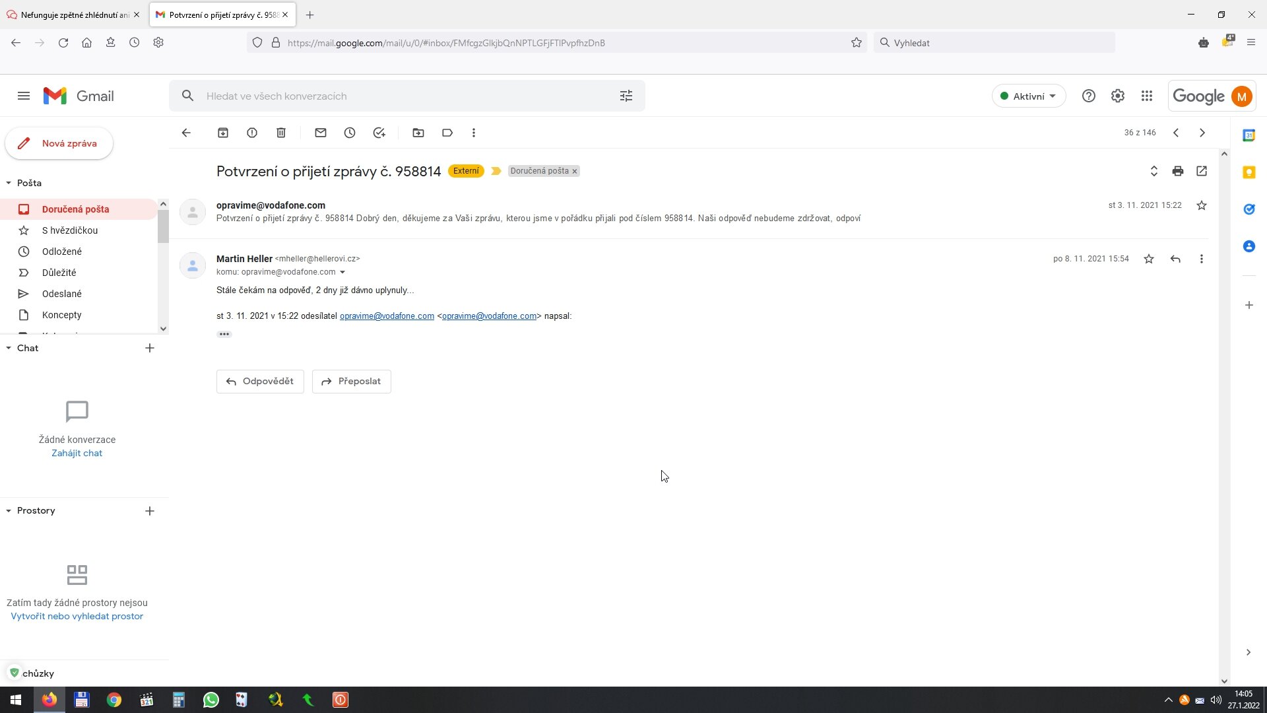This screenshot has height=713, width=1267.
Task: Open Google Keep side panel
Action: [x=1249, y=172]
